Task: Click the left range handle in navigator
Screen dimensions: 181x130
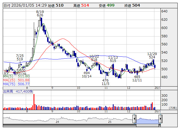Action: pyautogui.click(x=134, y=119)
